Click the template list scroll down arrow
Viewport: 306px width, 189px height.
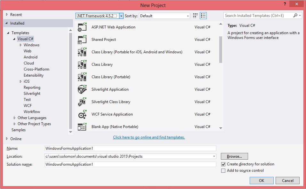(x=221, y=128)
